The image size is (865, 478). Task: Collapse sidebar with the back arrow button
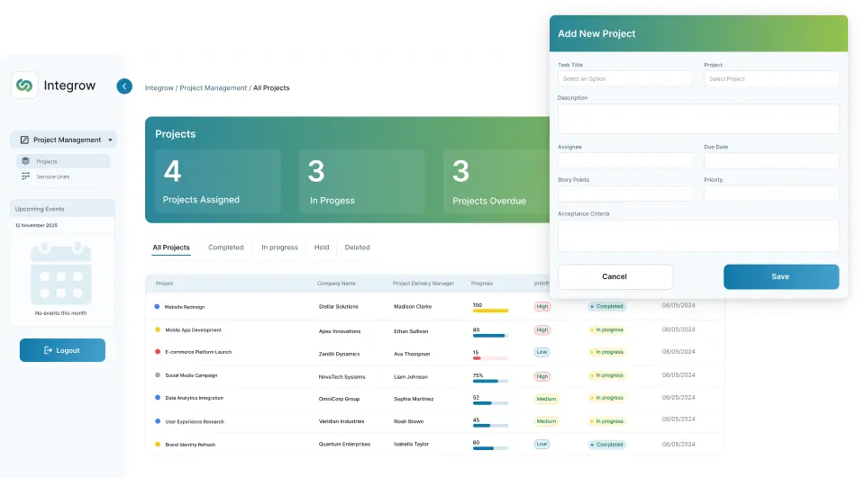pos(124,86)
